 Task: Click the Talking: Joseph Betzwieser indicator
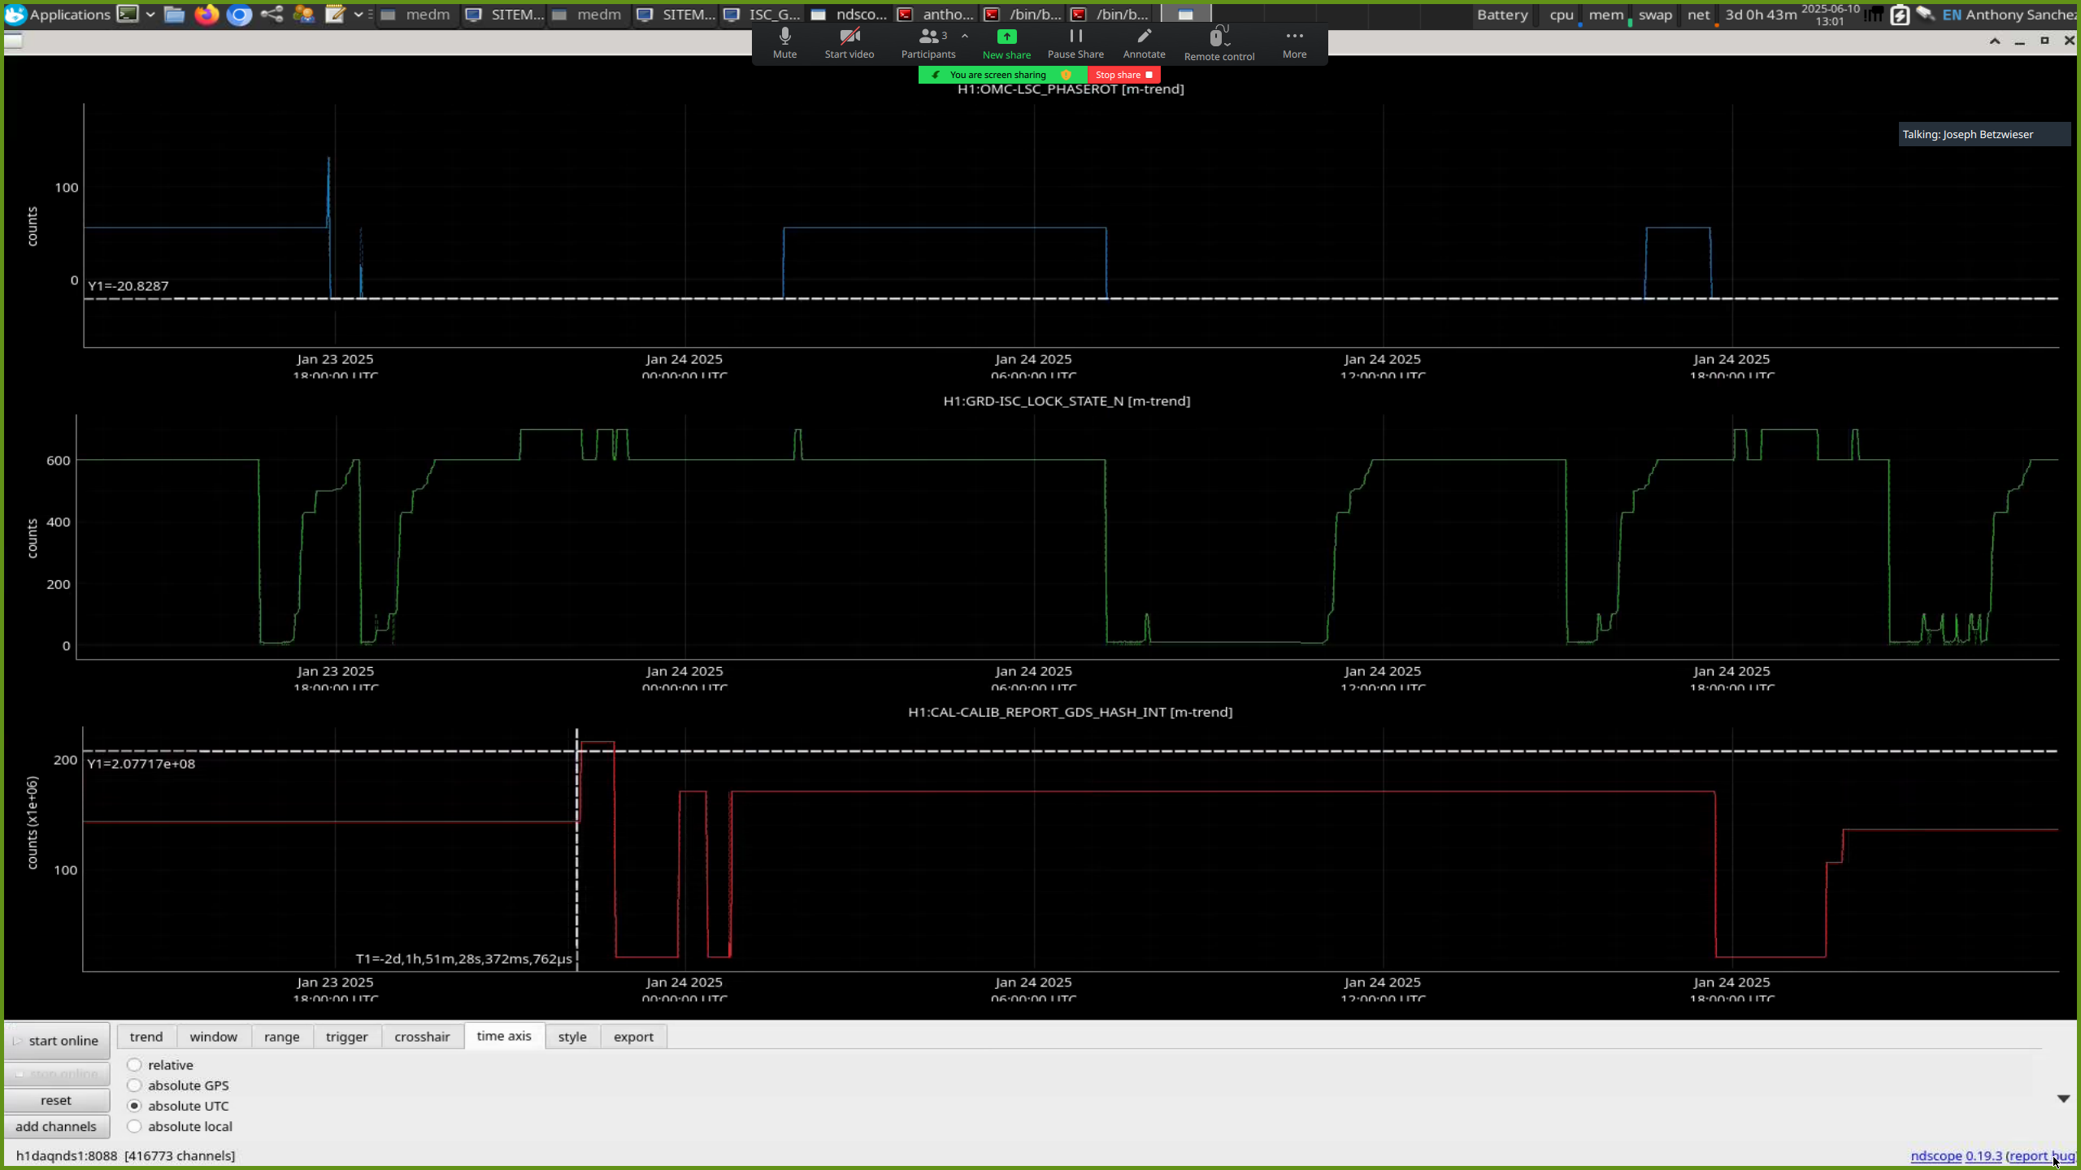(1984, 135)
